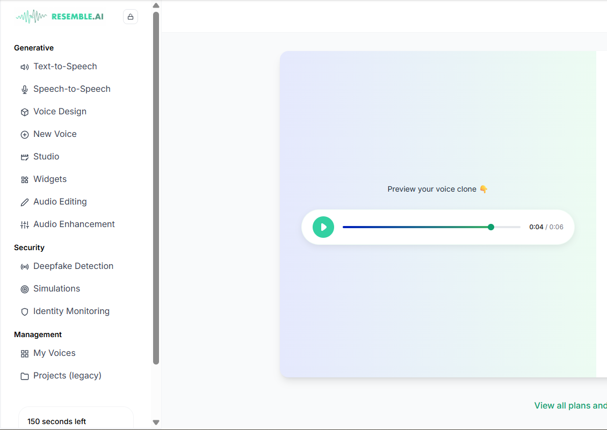The image size is (607, 430).
Task: Open My Voices
Action: click(54, 353)
